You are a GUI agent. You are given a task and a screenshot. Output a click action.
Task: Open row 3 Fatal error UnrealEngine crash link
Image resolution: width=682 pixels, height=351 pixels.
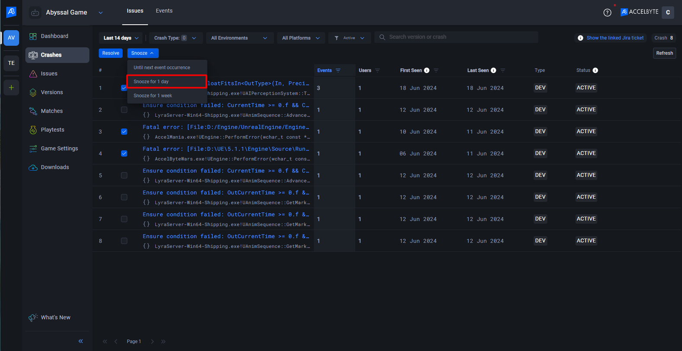tap(226, 127)
